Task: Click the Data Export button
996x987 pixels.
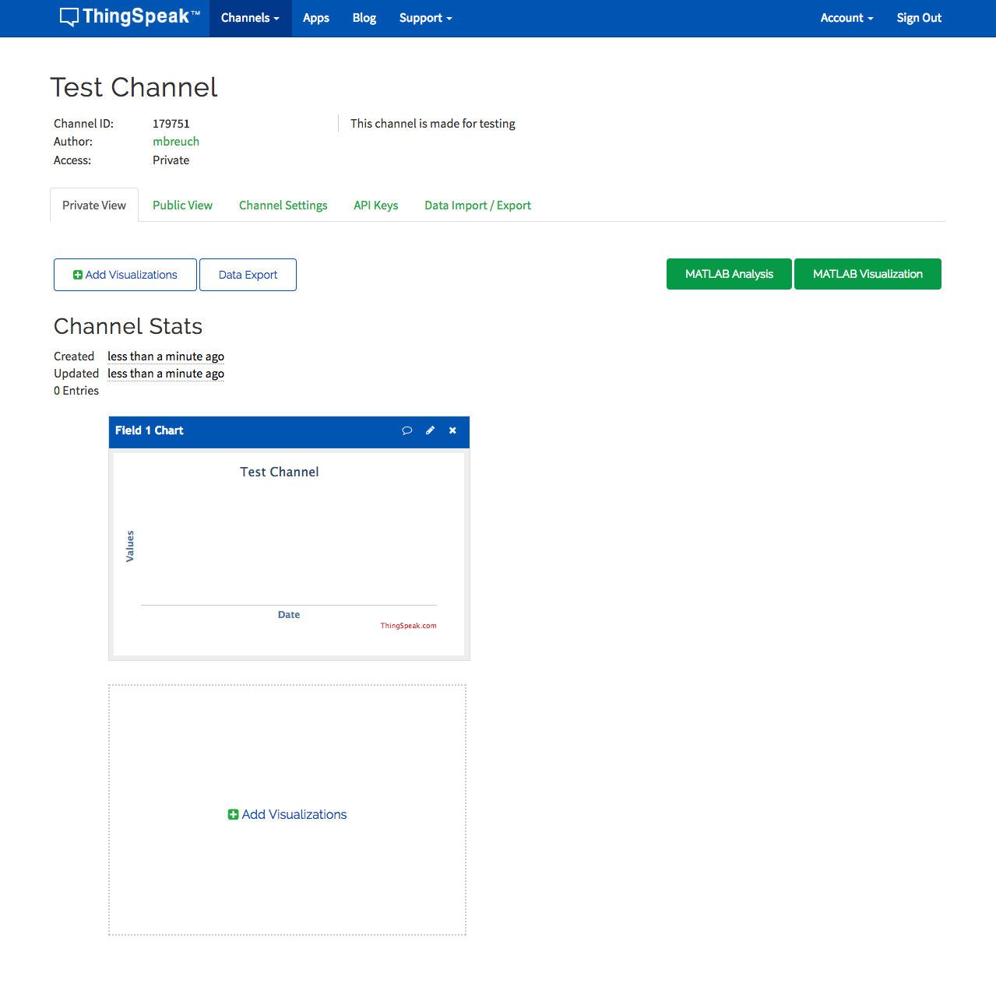Action: (x=248, y=275)
